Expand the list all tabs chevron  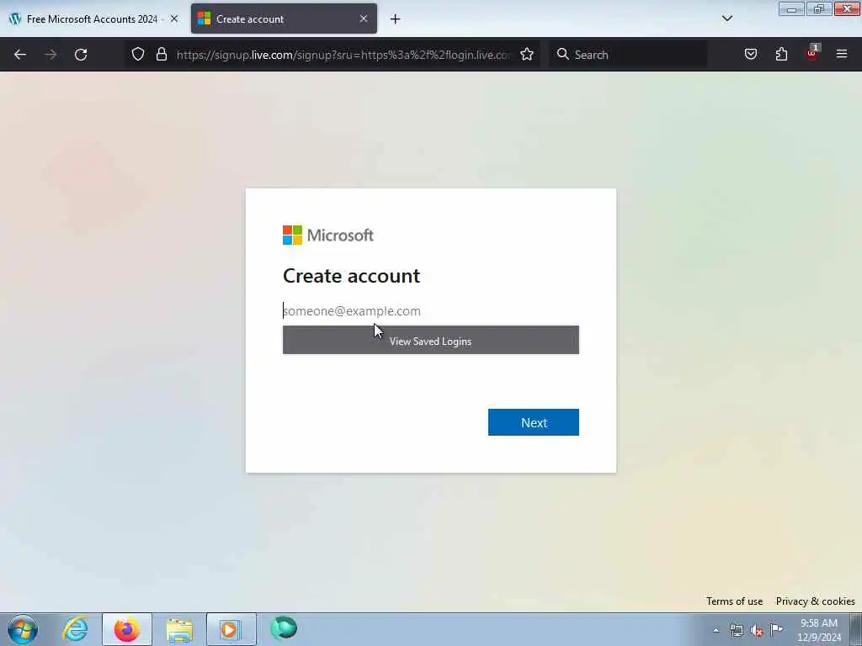tap(726, 19)
